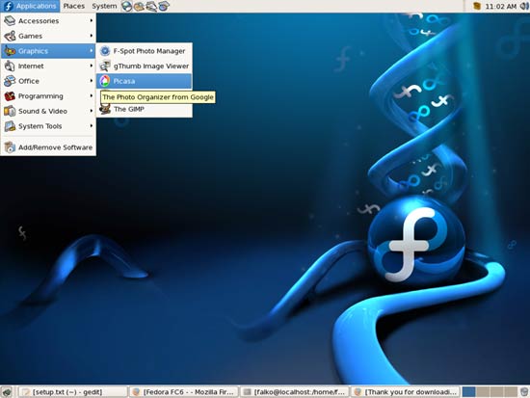Viewport: 530px width, 398px height.
Task: Click the System Tools category icon
Action: (10, 126)
